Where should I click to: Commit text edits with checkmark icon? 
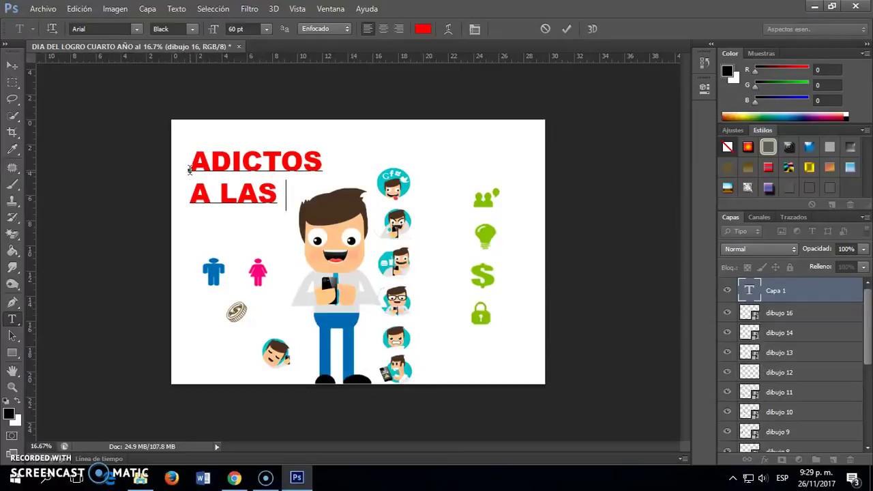point(566,29)
